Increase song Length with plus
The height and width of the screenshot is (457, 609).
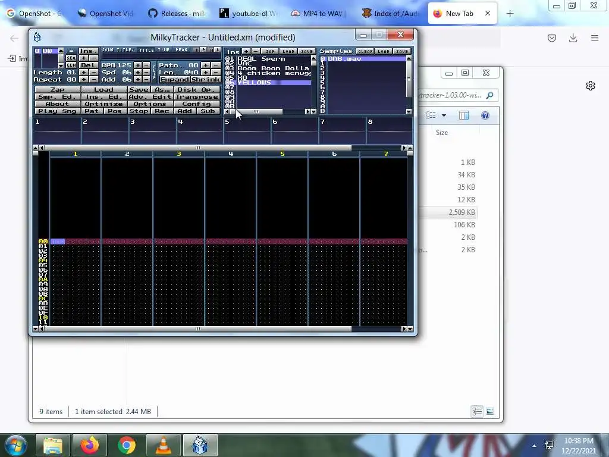coord(83,72)
